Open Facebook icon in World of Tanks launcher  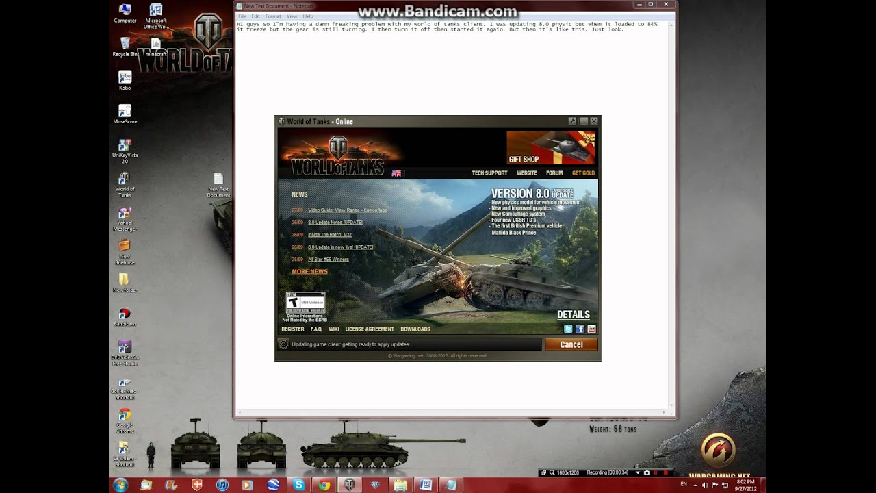[x=579, y=329]
